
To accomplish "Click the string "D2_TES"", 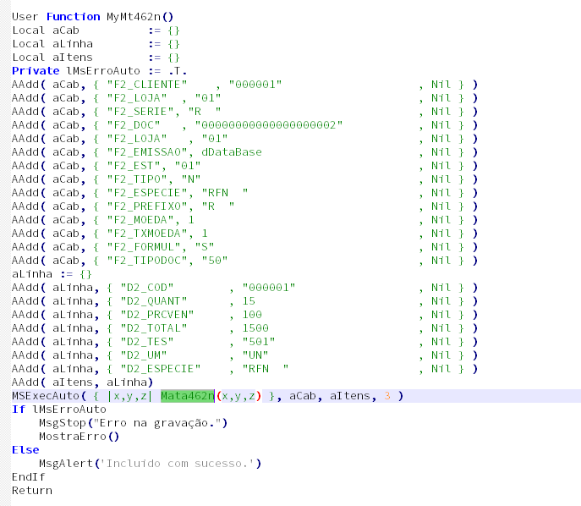I will coord(147,341).
